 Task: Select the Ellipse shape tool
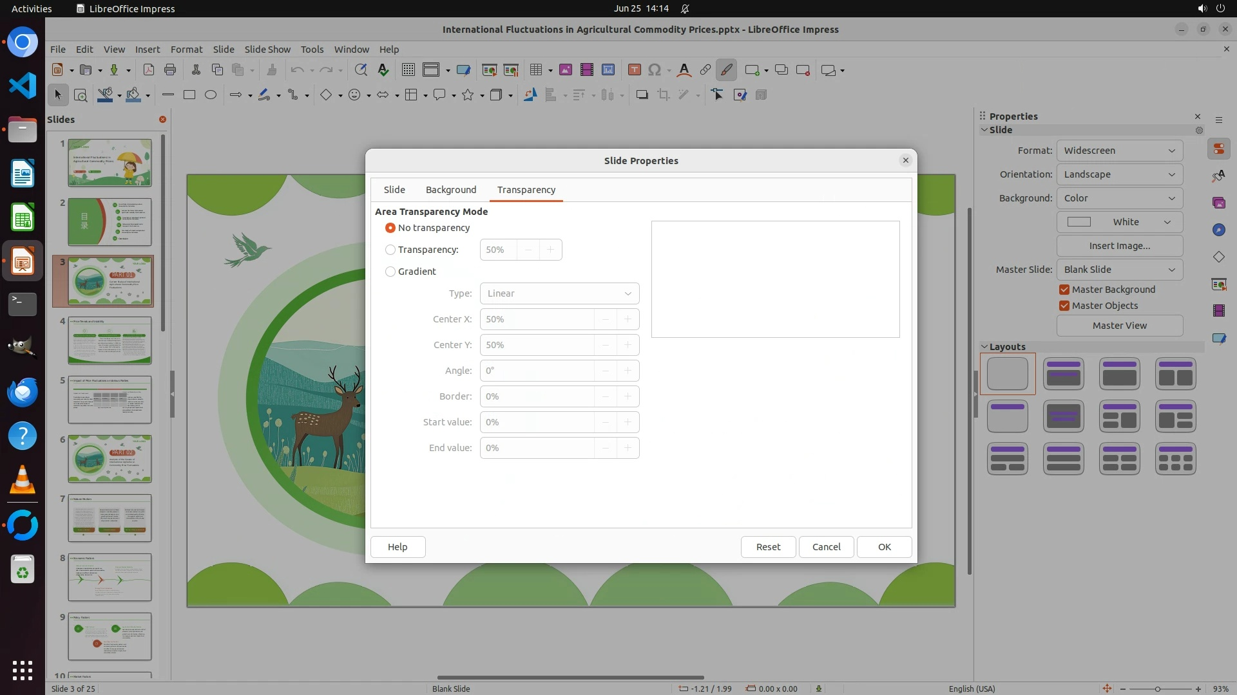pyautogui.click(x=211, y=95)
